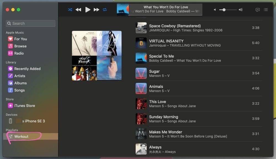
Task: Click the Sunday Morning album thumbnail
Action: point(141,118)
